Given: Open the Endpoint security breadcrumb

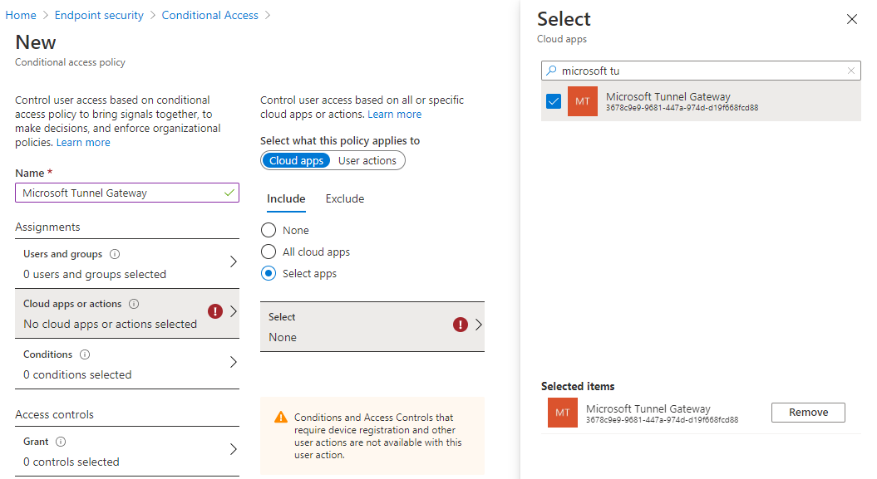Looking at the screenshot, I should point(99,15).
